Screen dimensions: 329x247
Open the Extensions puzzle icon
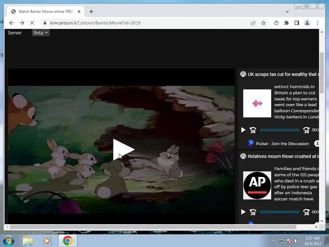coord(286,23)
